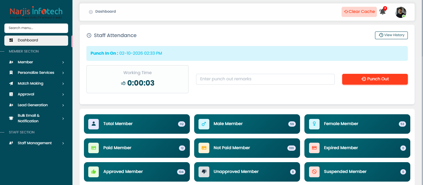Click the Paid Member card icon
This screenshot has width=423, height=185.
click(x=94, y=148)
